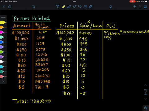The width and height of the screenshot is (149, 111).
Task: Open the add plus menu
Action: click(135, 6)
